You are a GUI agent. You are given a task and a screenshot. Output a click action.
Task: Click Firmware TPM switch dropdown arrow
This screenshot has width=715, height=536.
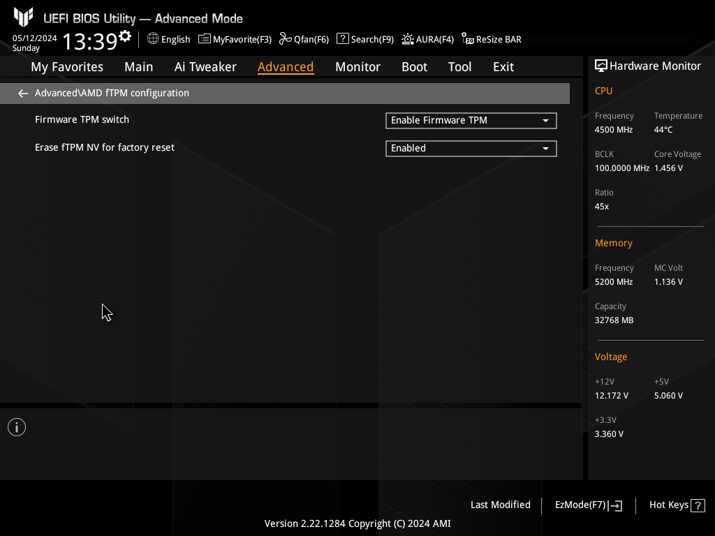point(545,121)
